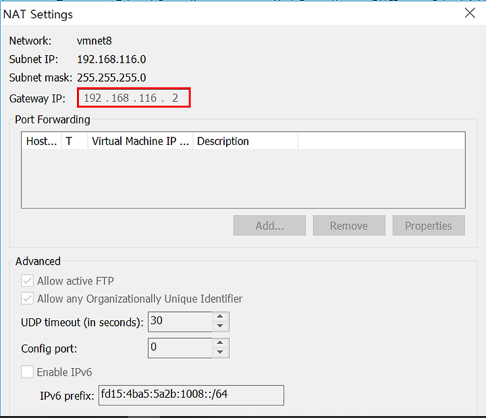Select the subnet mask 255.255.255.0 text
This screenshot has width=486, height=418.
tap(111, 78)
